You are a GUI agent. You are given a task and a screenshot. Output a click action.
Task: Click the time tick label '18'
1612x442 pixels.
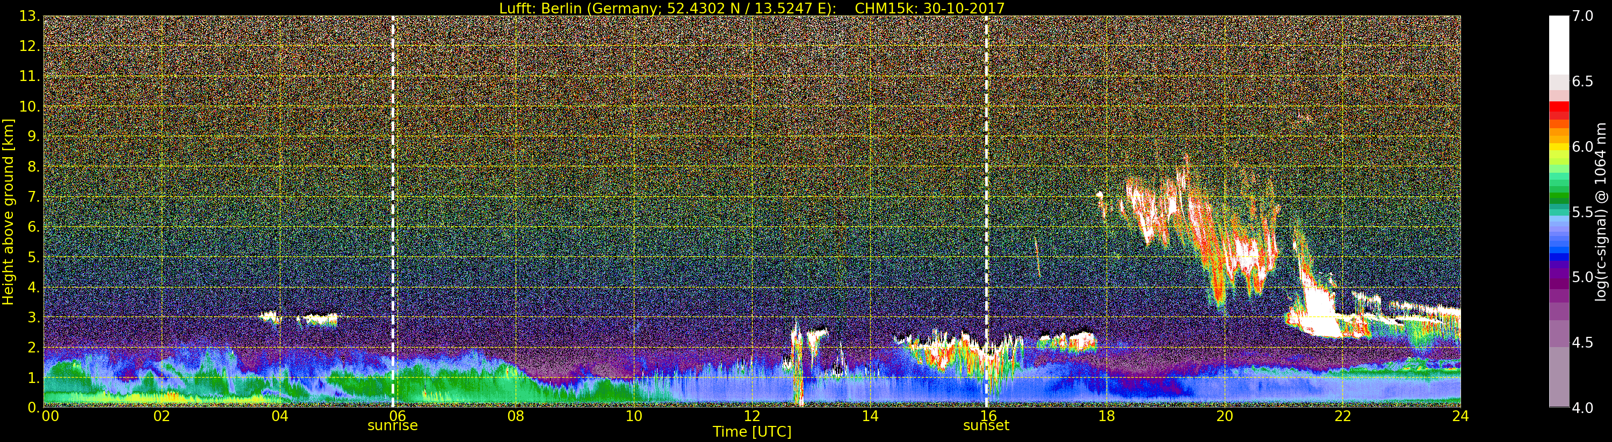pos(1107,416)
